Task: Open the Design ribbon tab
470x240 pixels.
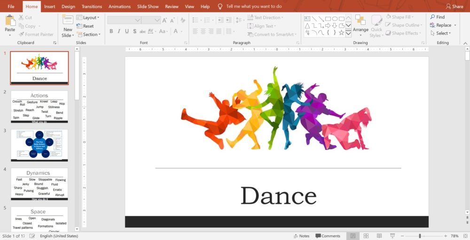Action: 68,7
